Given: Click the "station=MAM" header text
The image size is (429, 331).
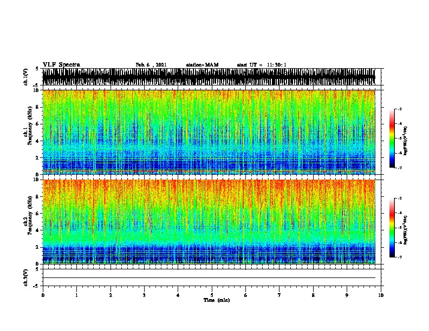Looking at the screenshot, I should (202, 65).
